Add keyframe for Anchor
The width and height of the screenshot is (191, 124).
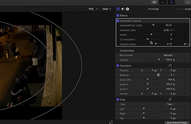185,94
